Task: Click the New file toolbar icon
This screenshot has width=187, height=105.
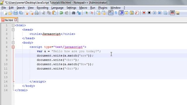Action: 5,13
